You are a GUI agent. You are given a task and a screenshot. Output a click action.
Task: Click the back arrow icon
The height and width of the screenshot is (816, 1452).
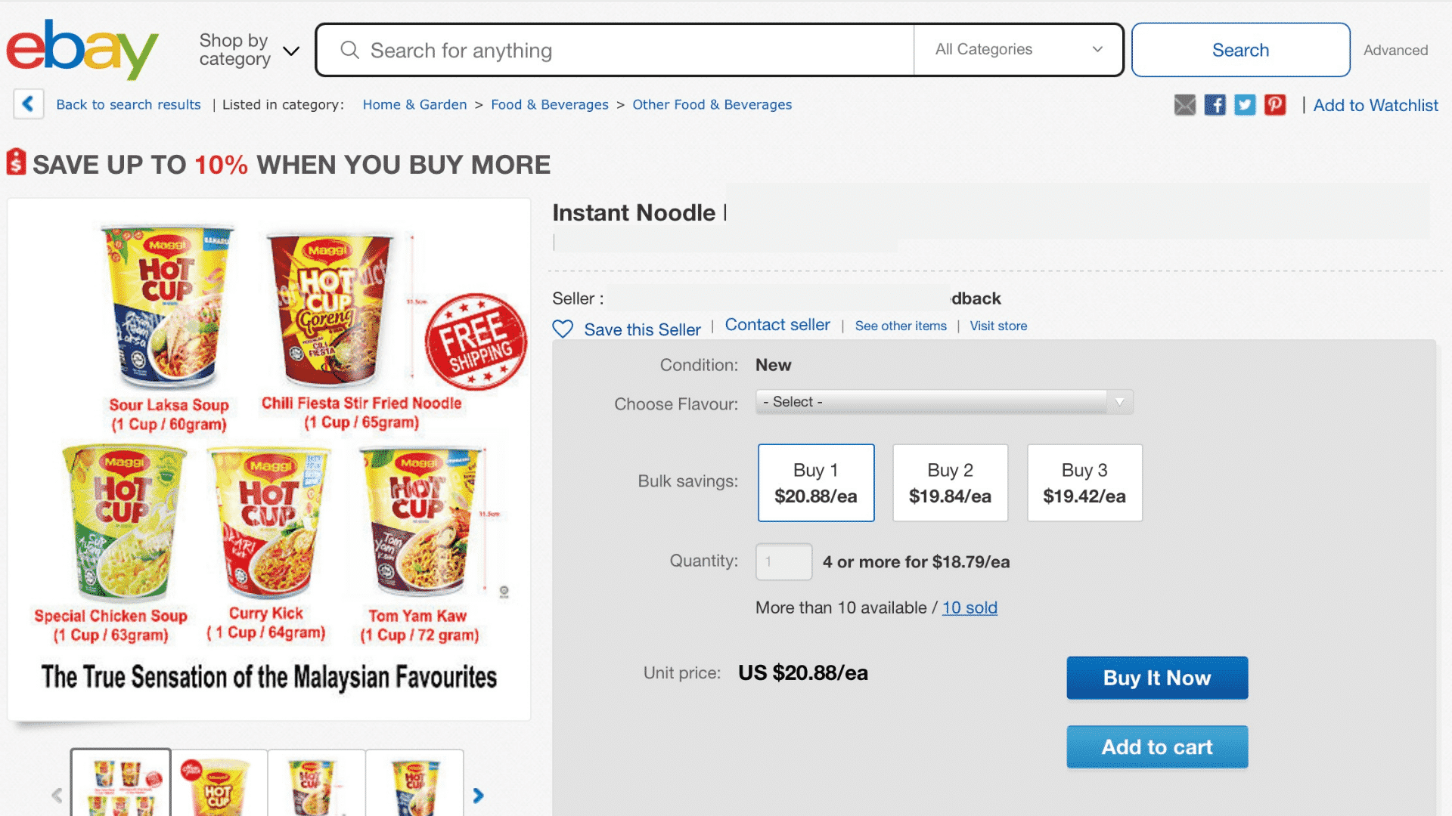click(x=28, y=104)
